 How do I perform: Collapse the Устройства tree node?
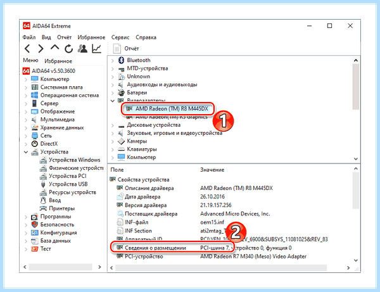(x=26, y=152)
